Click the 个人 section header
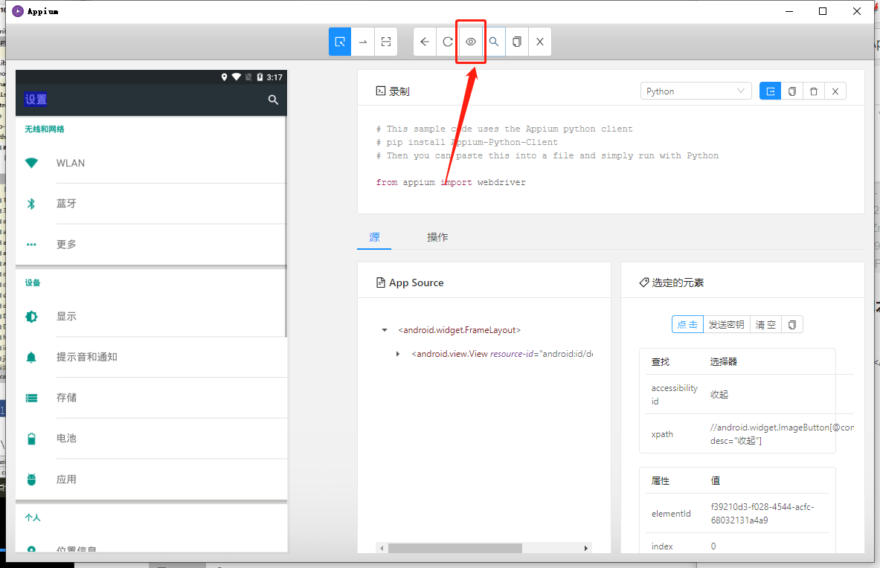The width and height of the screenshot is (880, 568). tap(33, 517)
